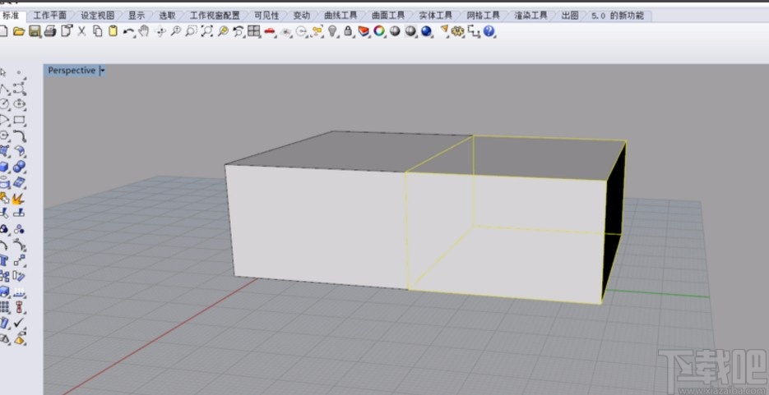Go to the 实体工具 tab
The width and height of the screenshot is (769, 395).
(x=436, y=16)
